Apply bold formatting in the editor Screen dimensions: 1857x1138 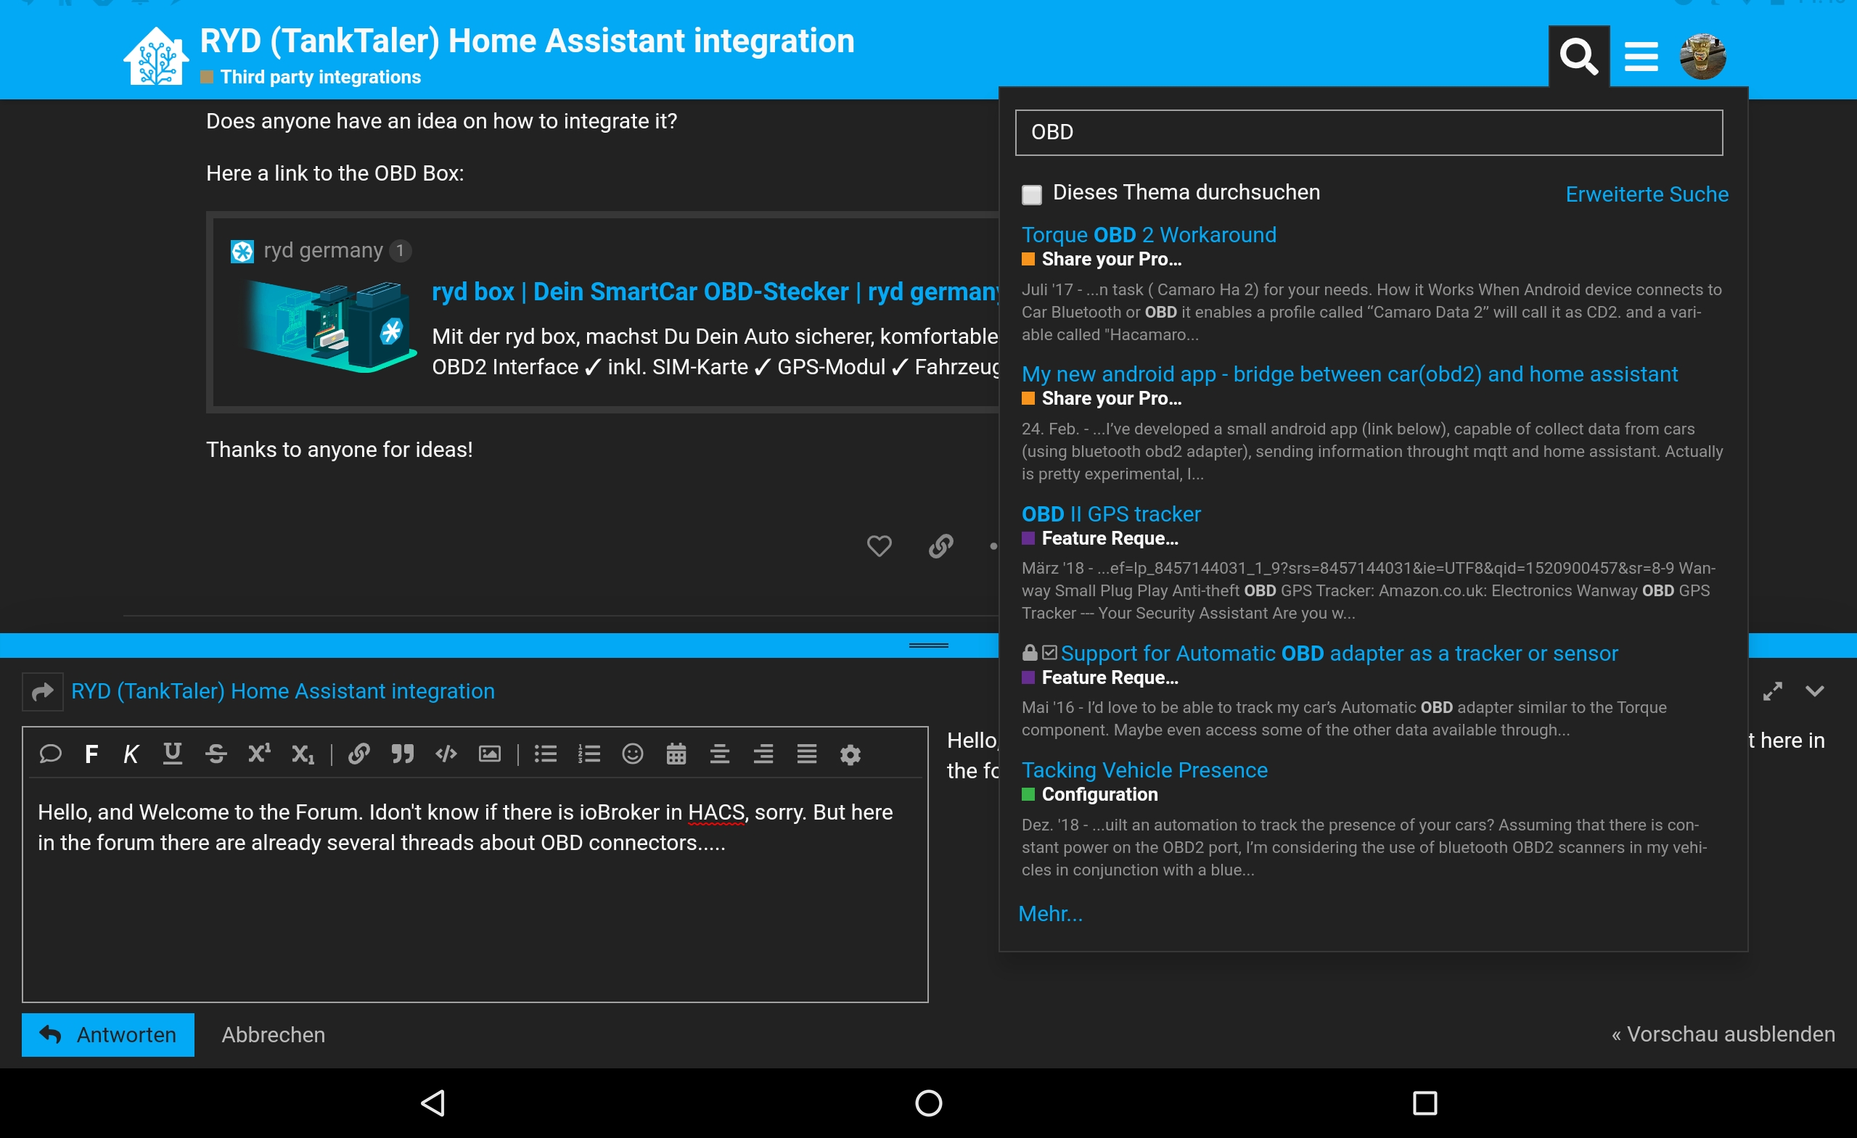coord(92,754)
